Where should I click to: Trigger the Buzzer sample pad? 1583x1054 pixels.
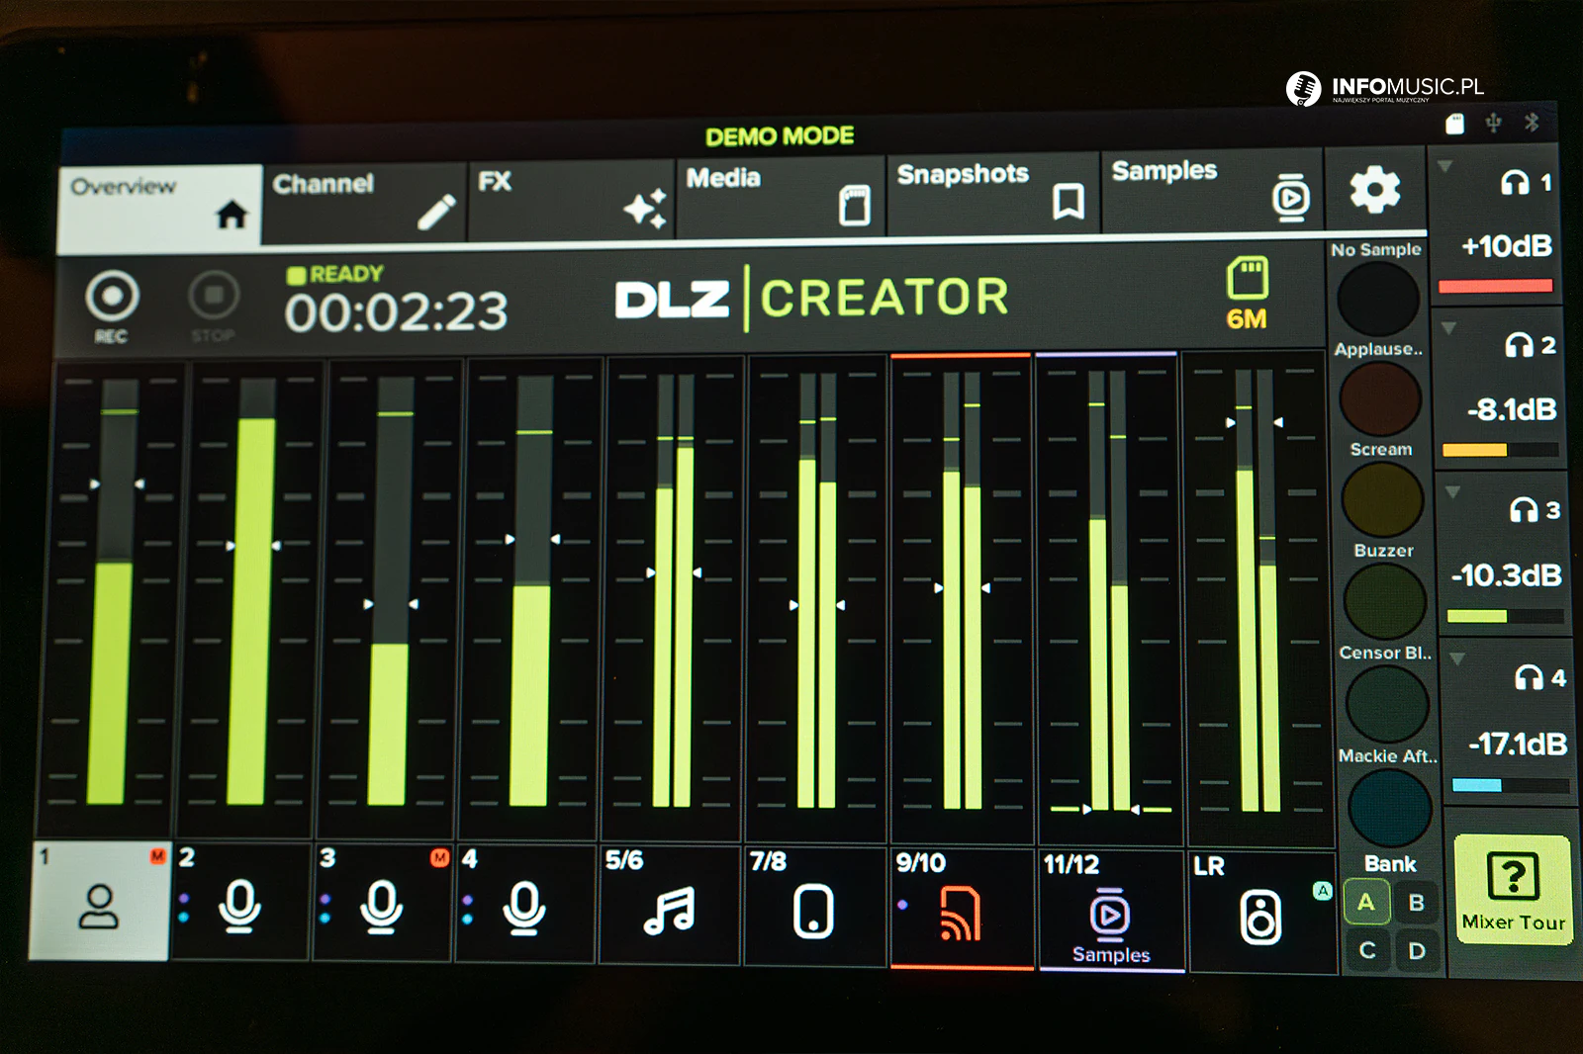point(1385,601)
